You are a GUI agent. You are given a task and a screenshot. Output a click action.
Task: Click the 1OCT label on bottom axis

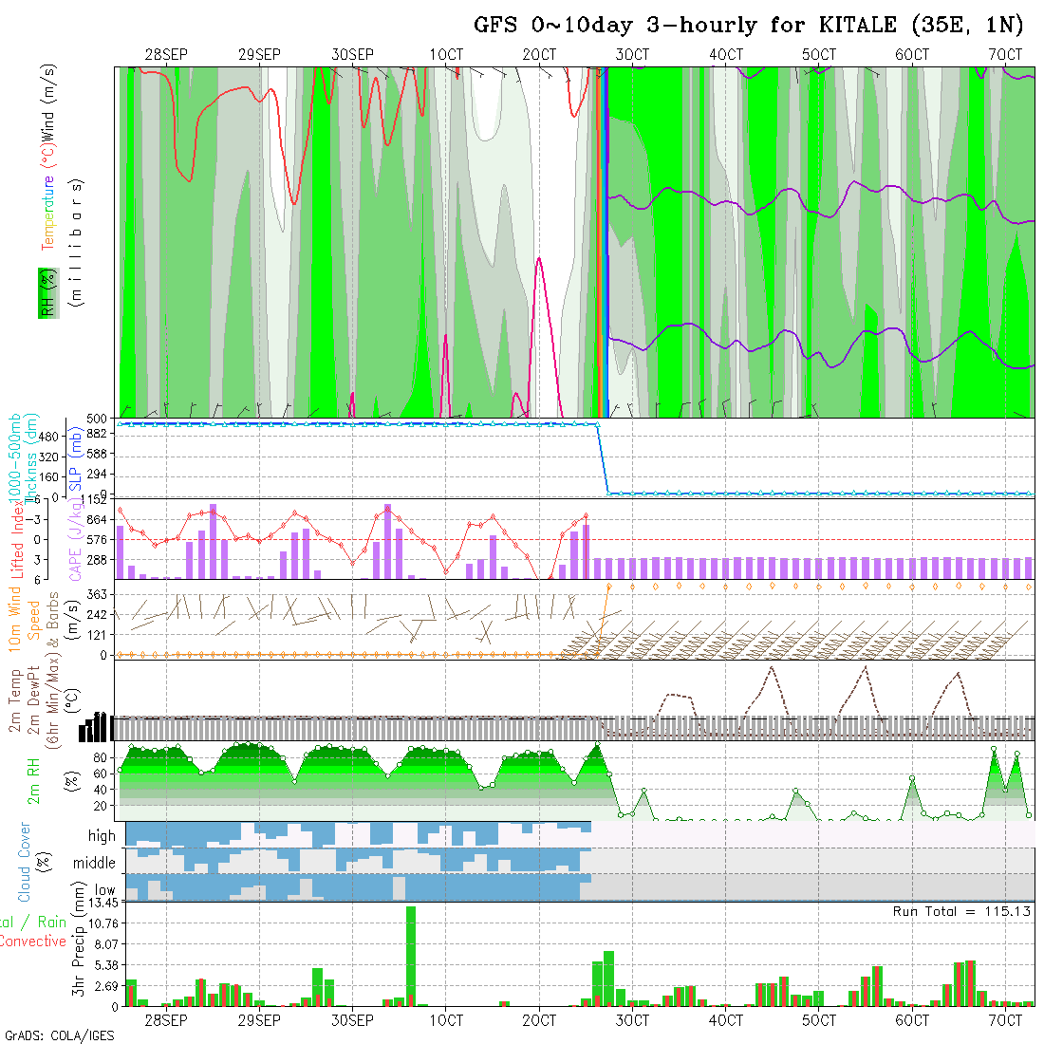pyautogui.click(x=446, y=1020)
